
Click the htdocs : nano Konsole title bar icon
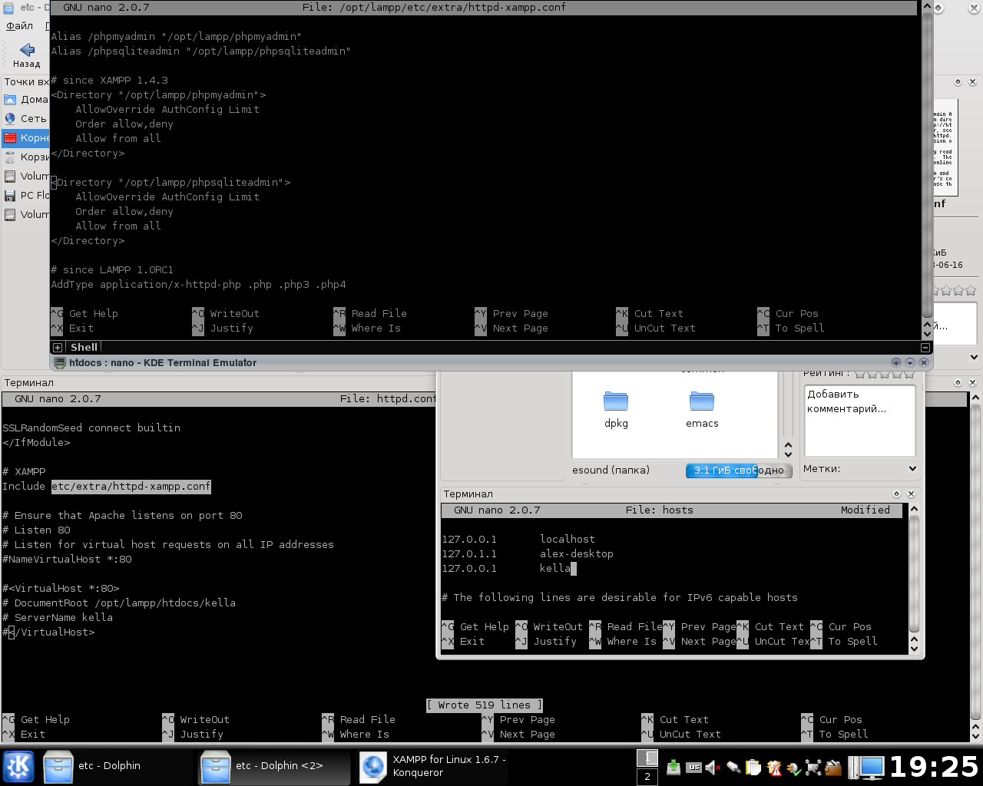pos(59,362)
